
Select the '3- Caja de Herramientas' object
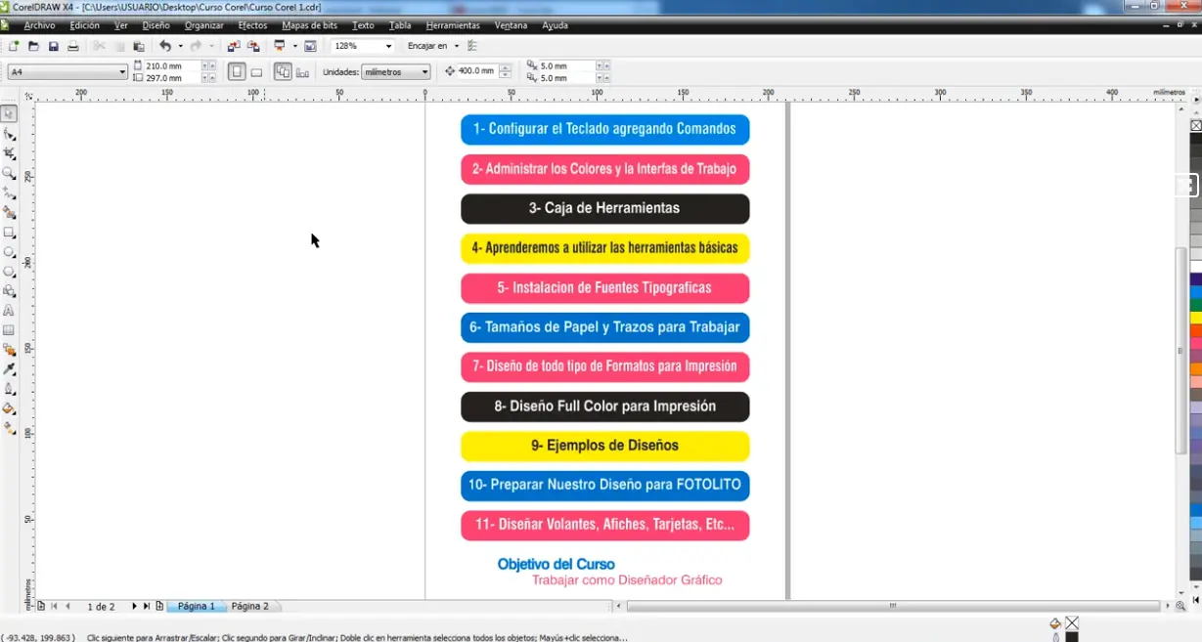tap(604, 208)
